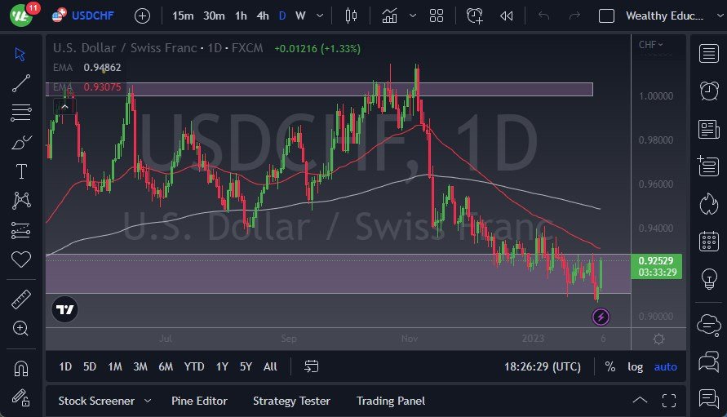The height and width of the screenshot is (417, 727).
Task: Click the 18:26:29 (UTC) timezone clock
Action: pos(543,366)
